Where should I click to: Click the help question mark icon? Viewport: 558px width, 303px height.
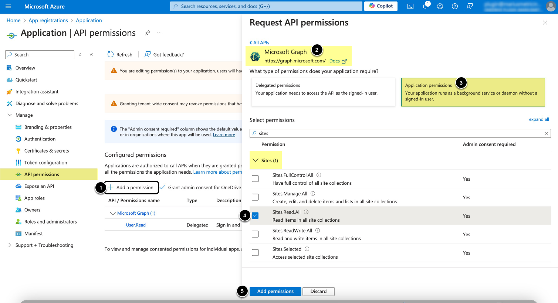click(455, 6)
